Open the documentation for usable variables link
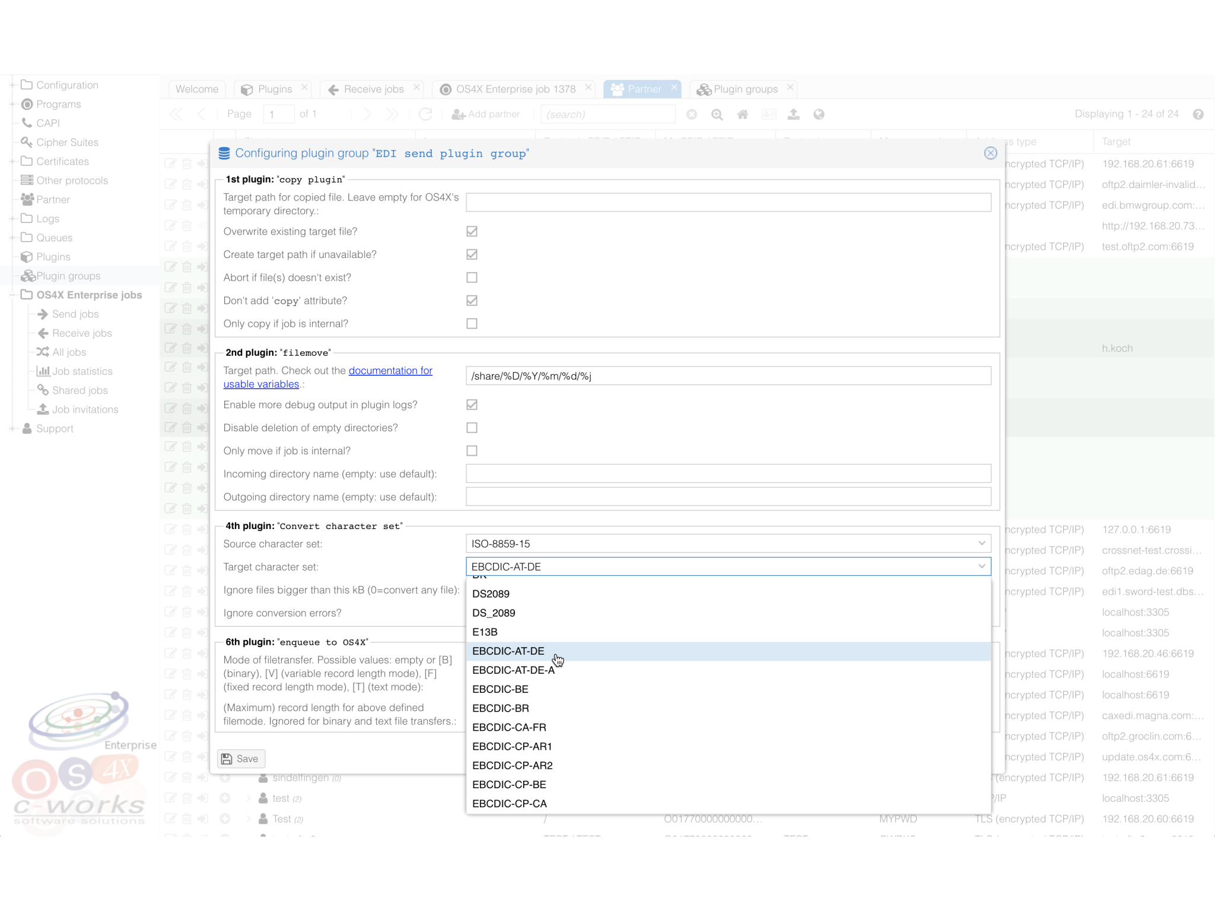The height and width of the screenshot is (911, 1215). (390, 370)
